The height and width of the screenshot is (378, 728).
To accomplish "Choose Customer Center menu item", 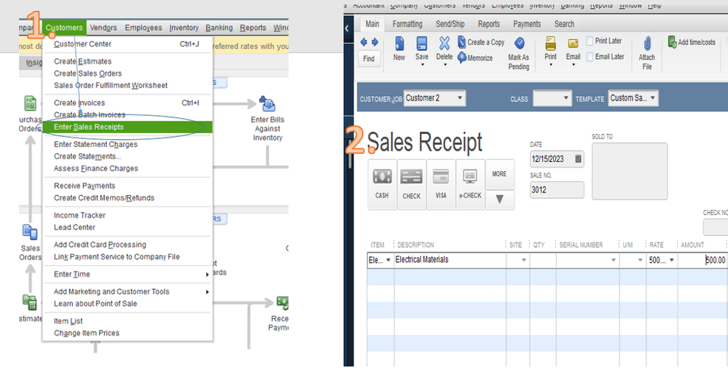I will point(128,44).
